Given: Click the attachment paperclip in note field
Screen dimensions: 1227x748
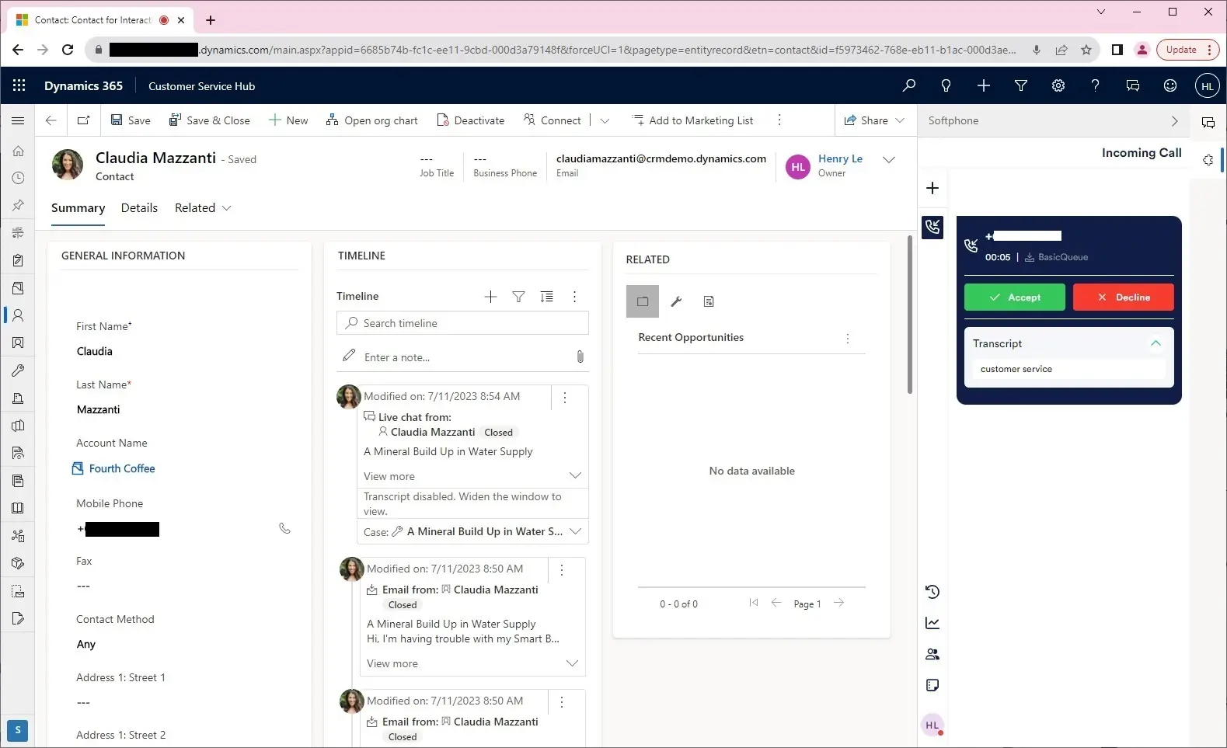Looking at the screenshot, I should 580,357.
